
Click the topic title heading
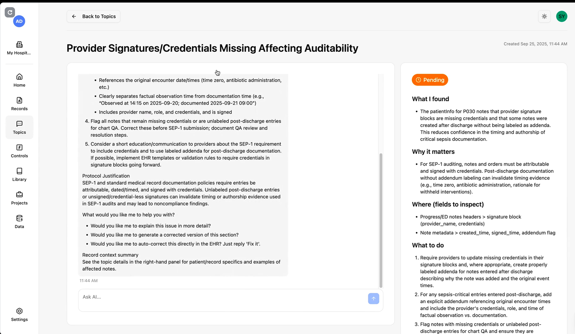(212, 48)
